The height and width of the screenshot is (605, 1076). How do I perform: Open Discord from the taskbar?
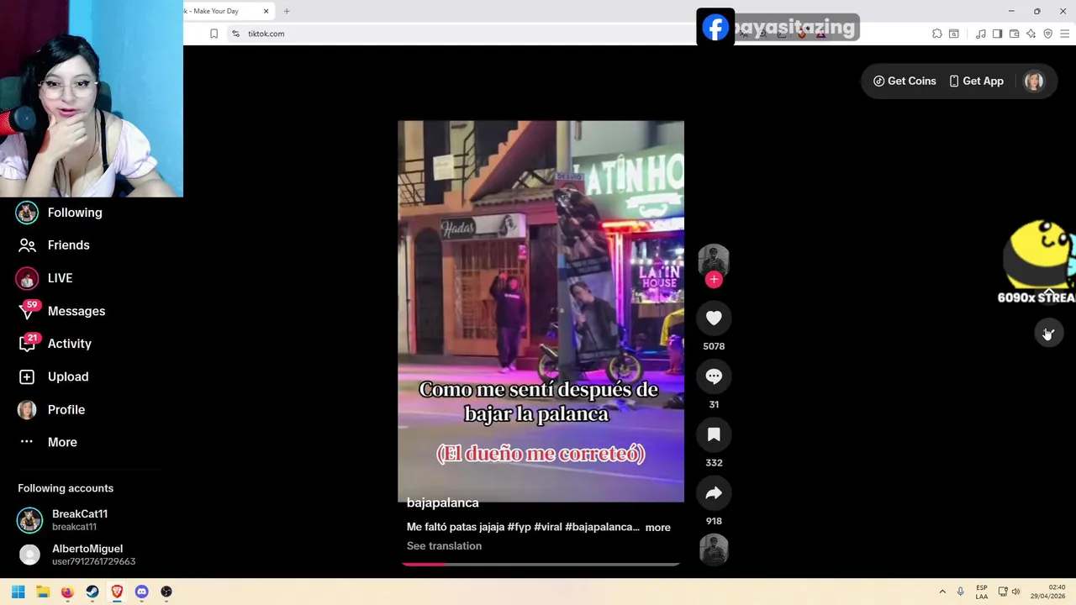[x=141, y=592]
